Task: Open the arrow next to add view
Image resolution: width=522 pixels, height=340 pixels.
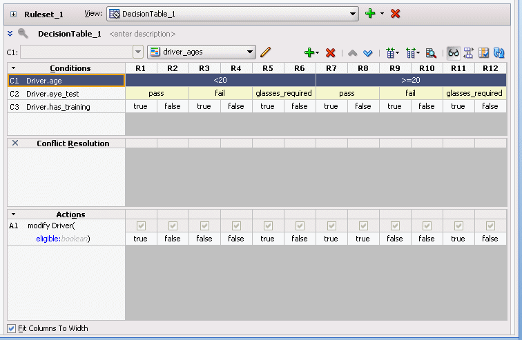Action: 383,14
